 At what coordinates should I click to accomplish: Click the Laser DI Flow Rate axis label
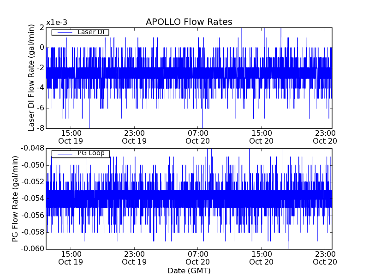(x=31, y=78)
